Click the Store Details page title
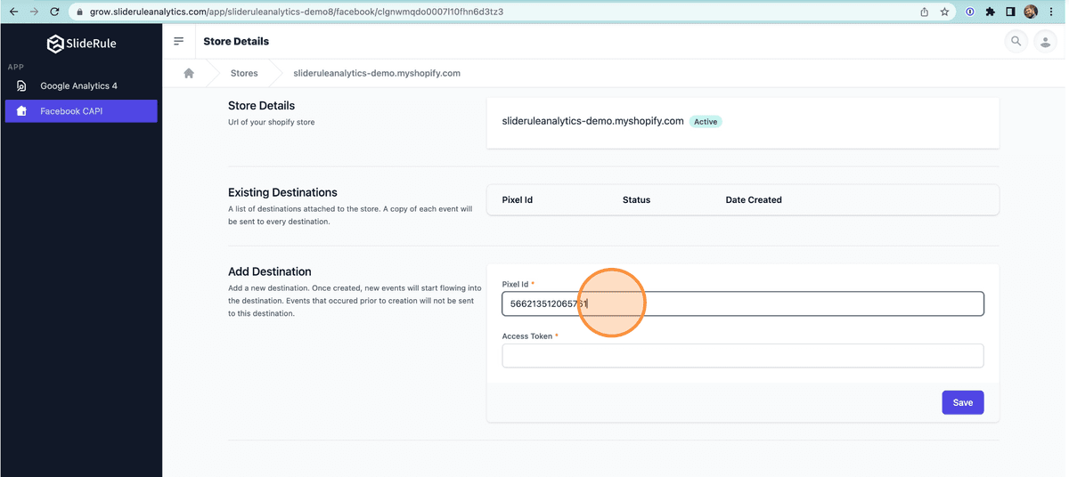This screenshot has width=1069, height=477. pos(236,41)
